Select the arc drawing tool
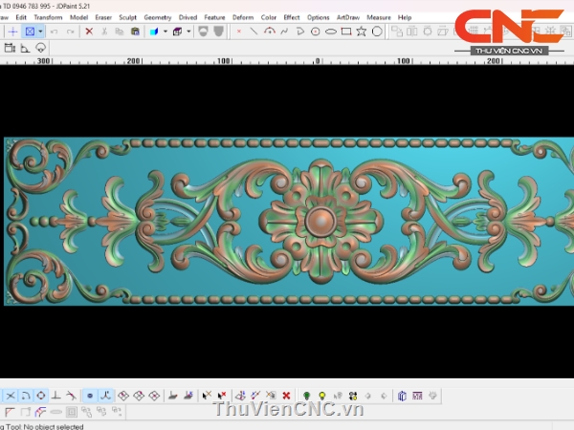Viewport: 574px width, 430px height. (x=270, y=32)
